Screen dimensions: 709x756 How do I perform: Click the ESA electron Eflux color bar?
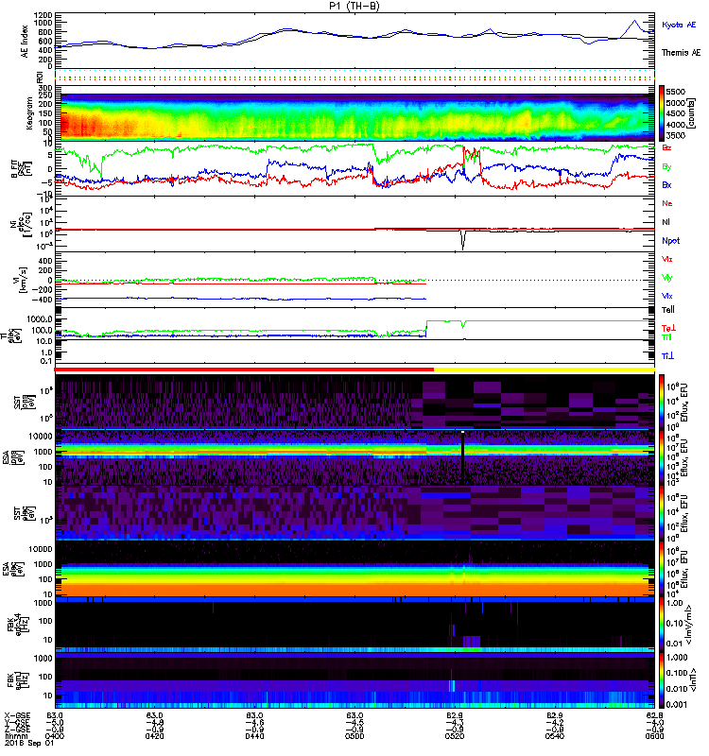point(662,569)
